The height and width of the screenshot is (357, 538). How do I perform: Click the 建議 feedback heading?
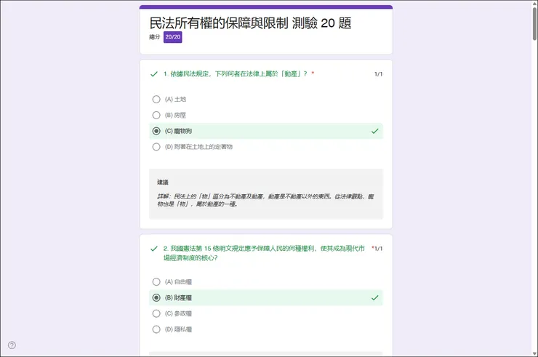pyautogui.click(x=163, y=182)
